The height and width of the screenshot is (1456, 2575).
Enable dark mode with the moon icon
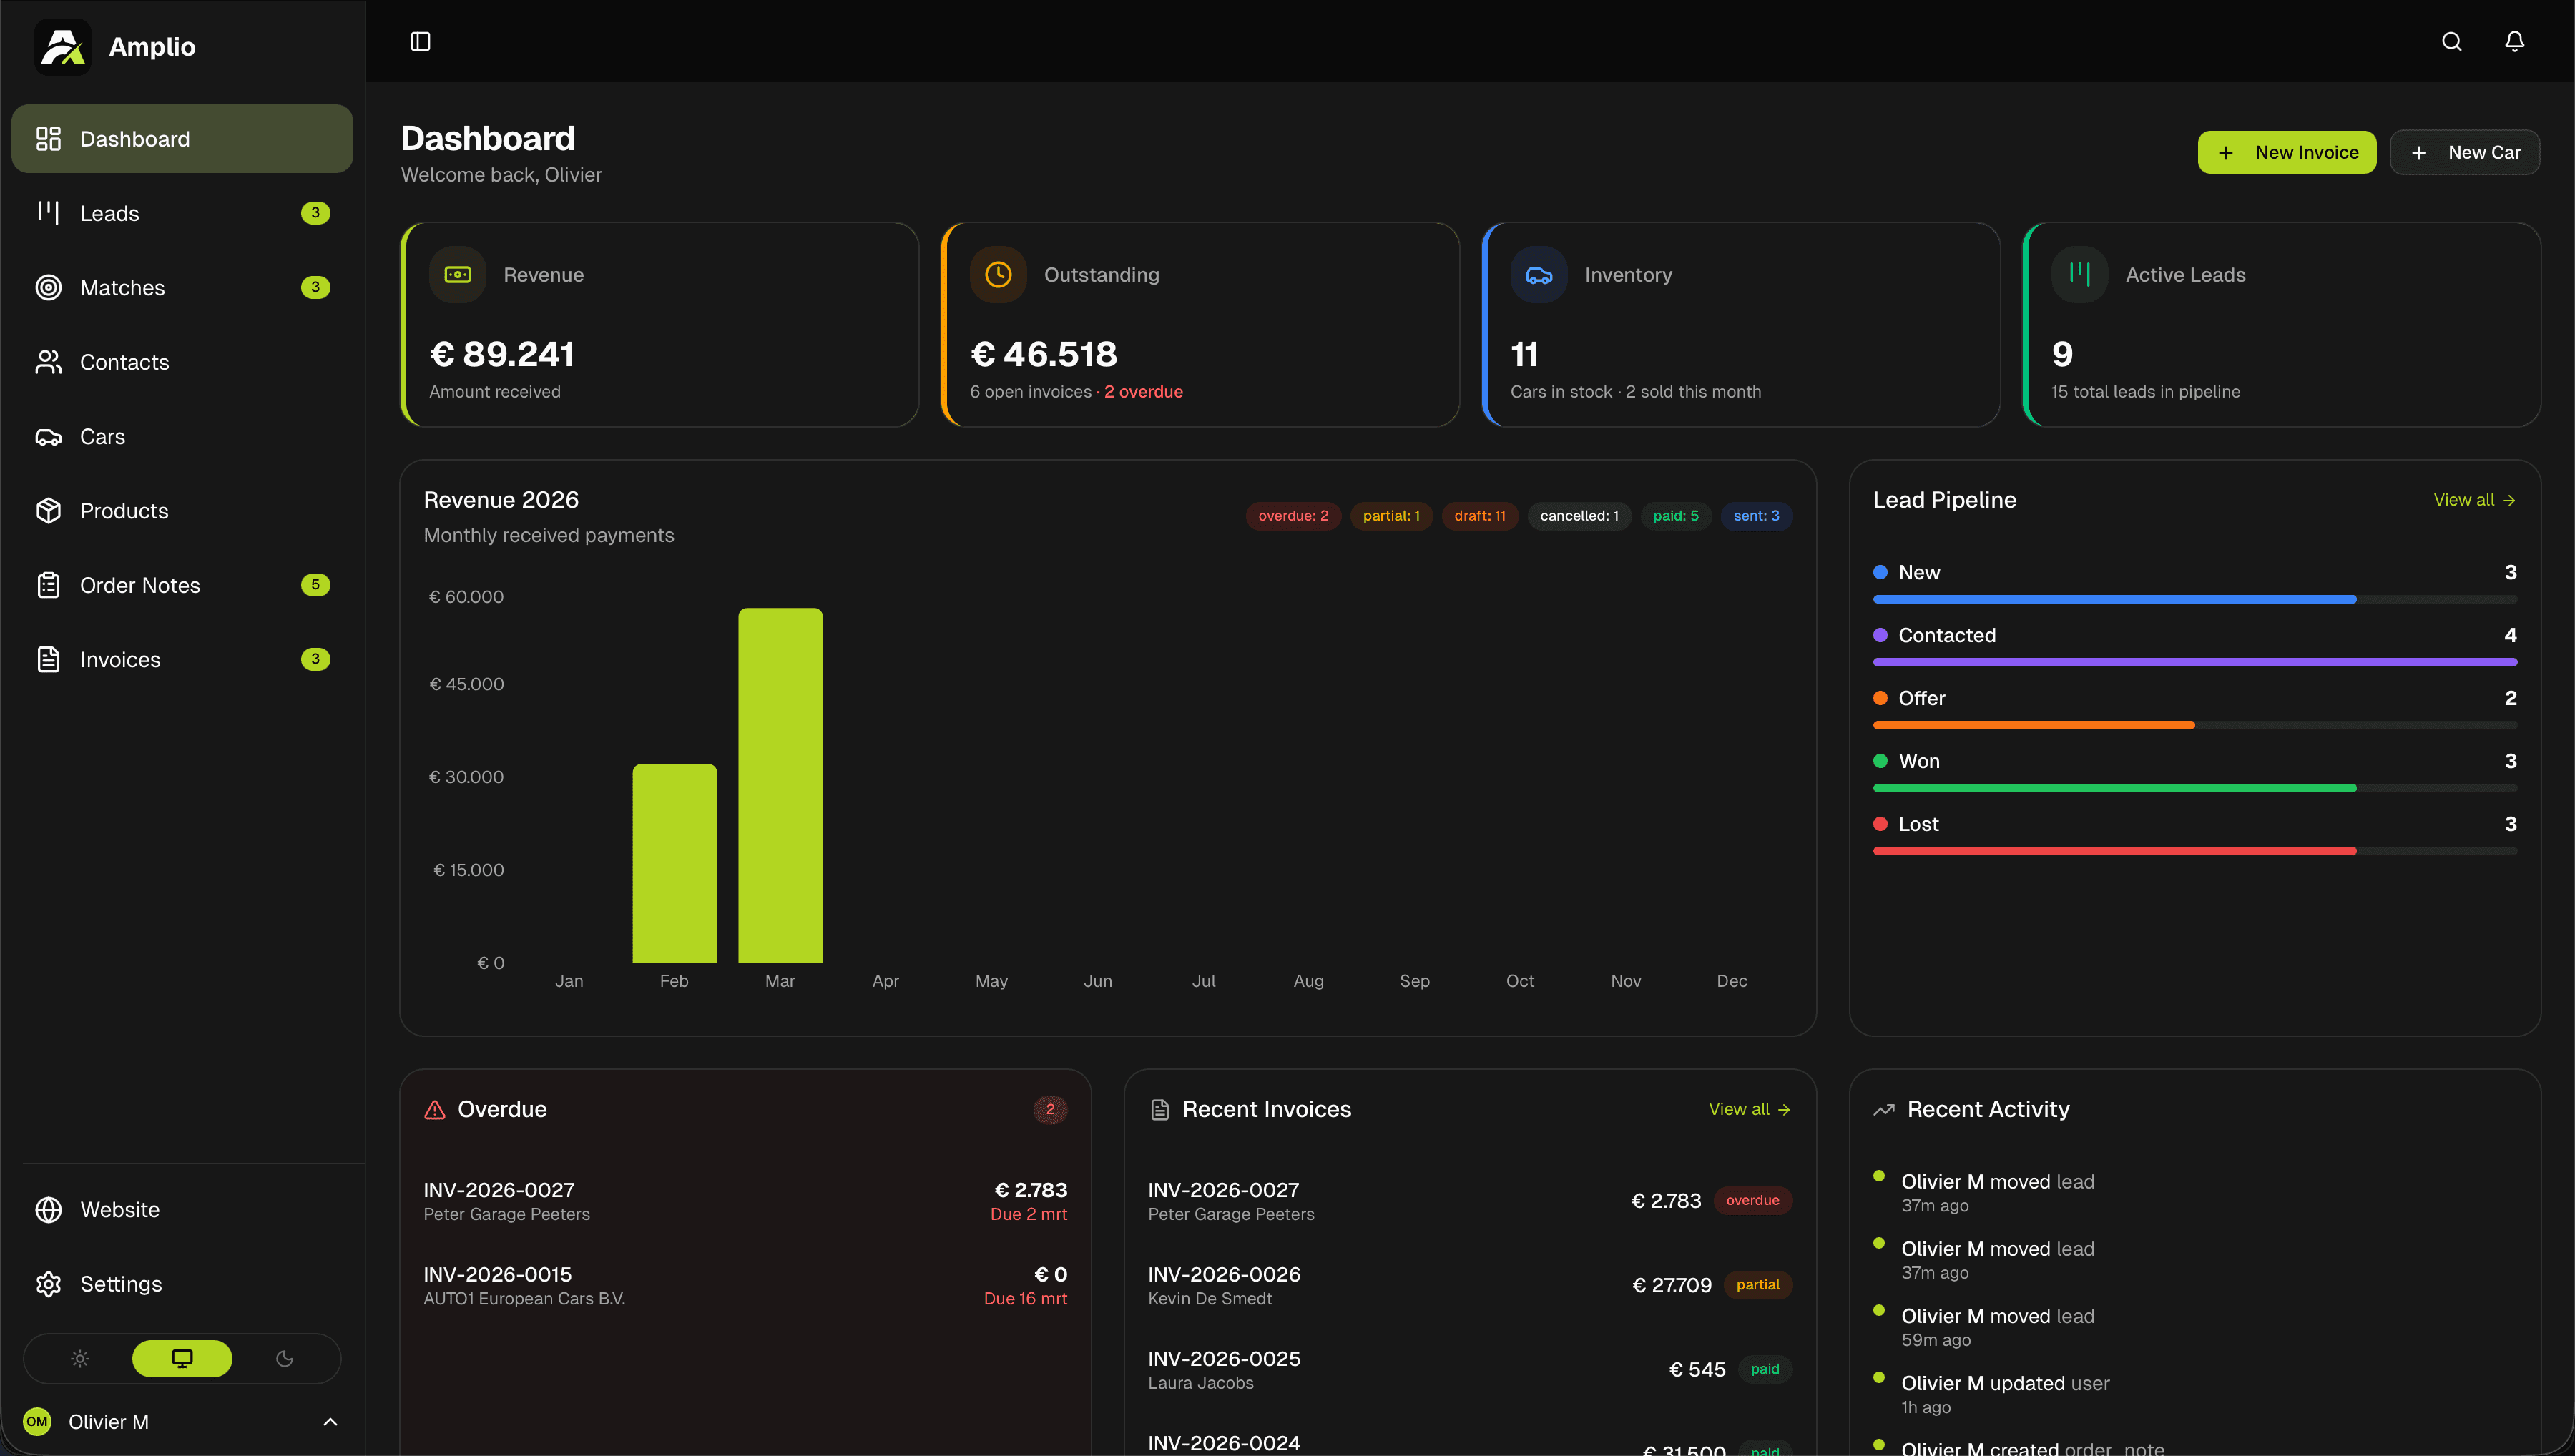284,1358
